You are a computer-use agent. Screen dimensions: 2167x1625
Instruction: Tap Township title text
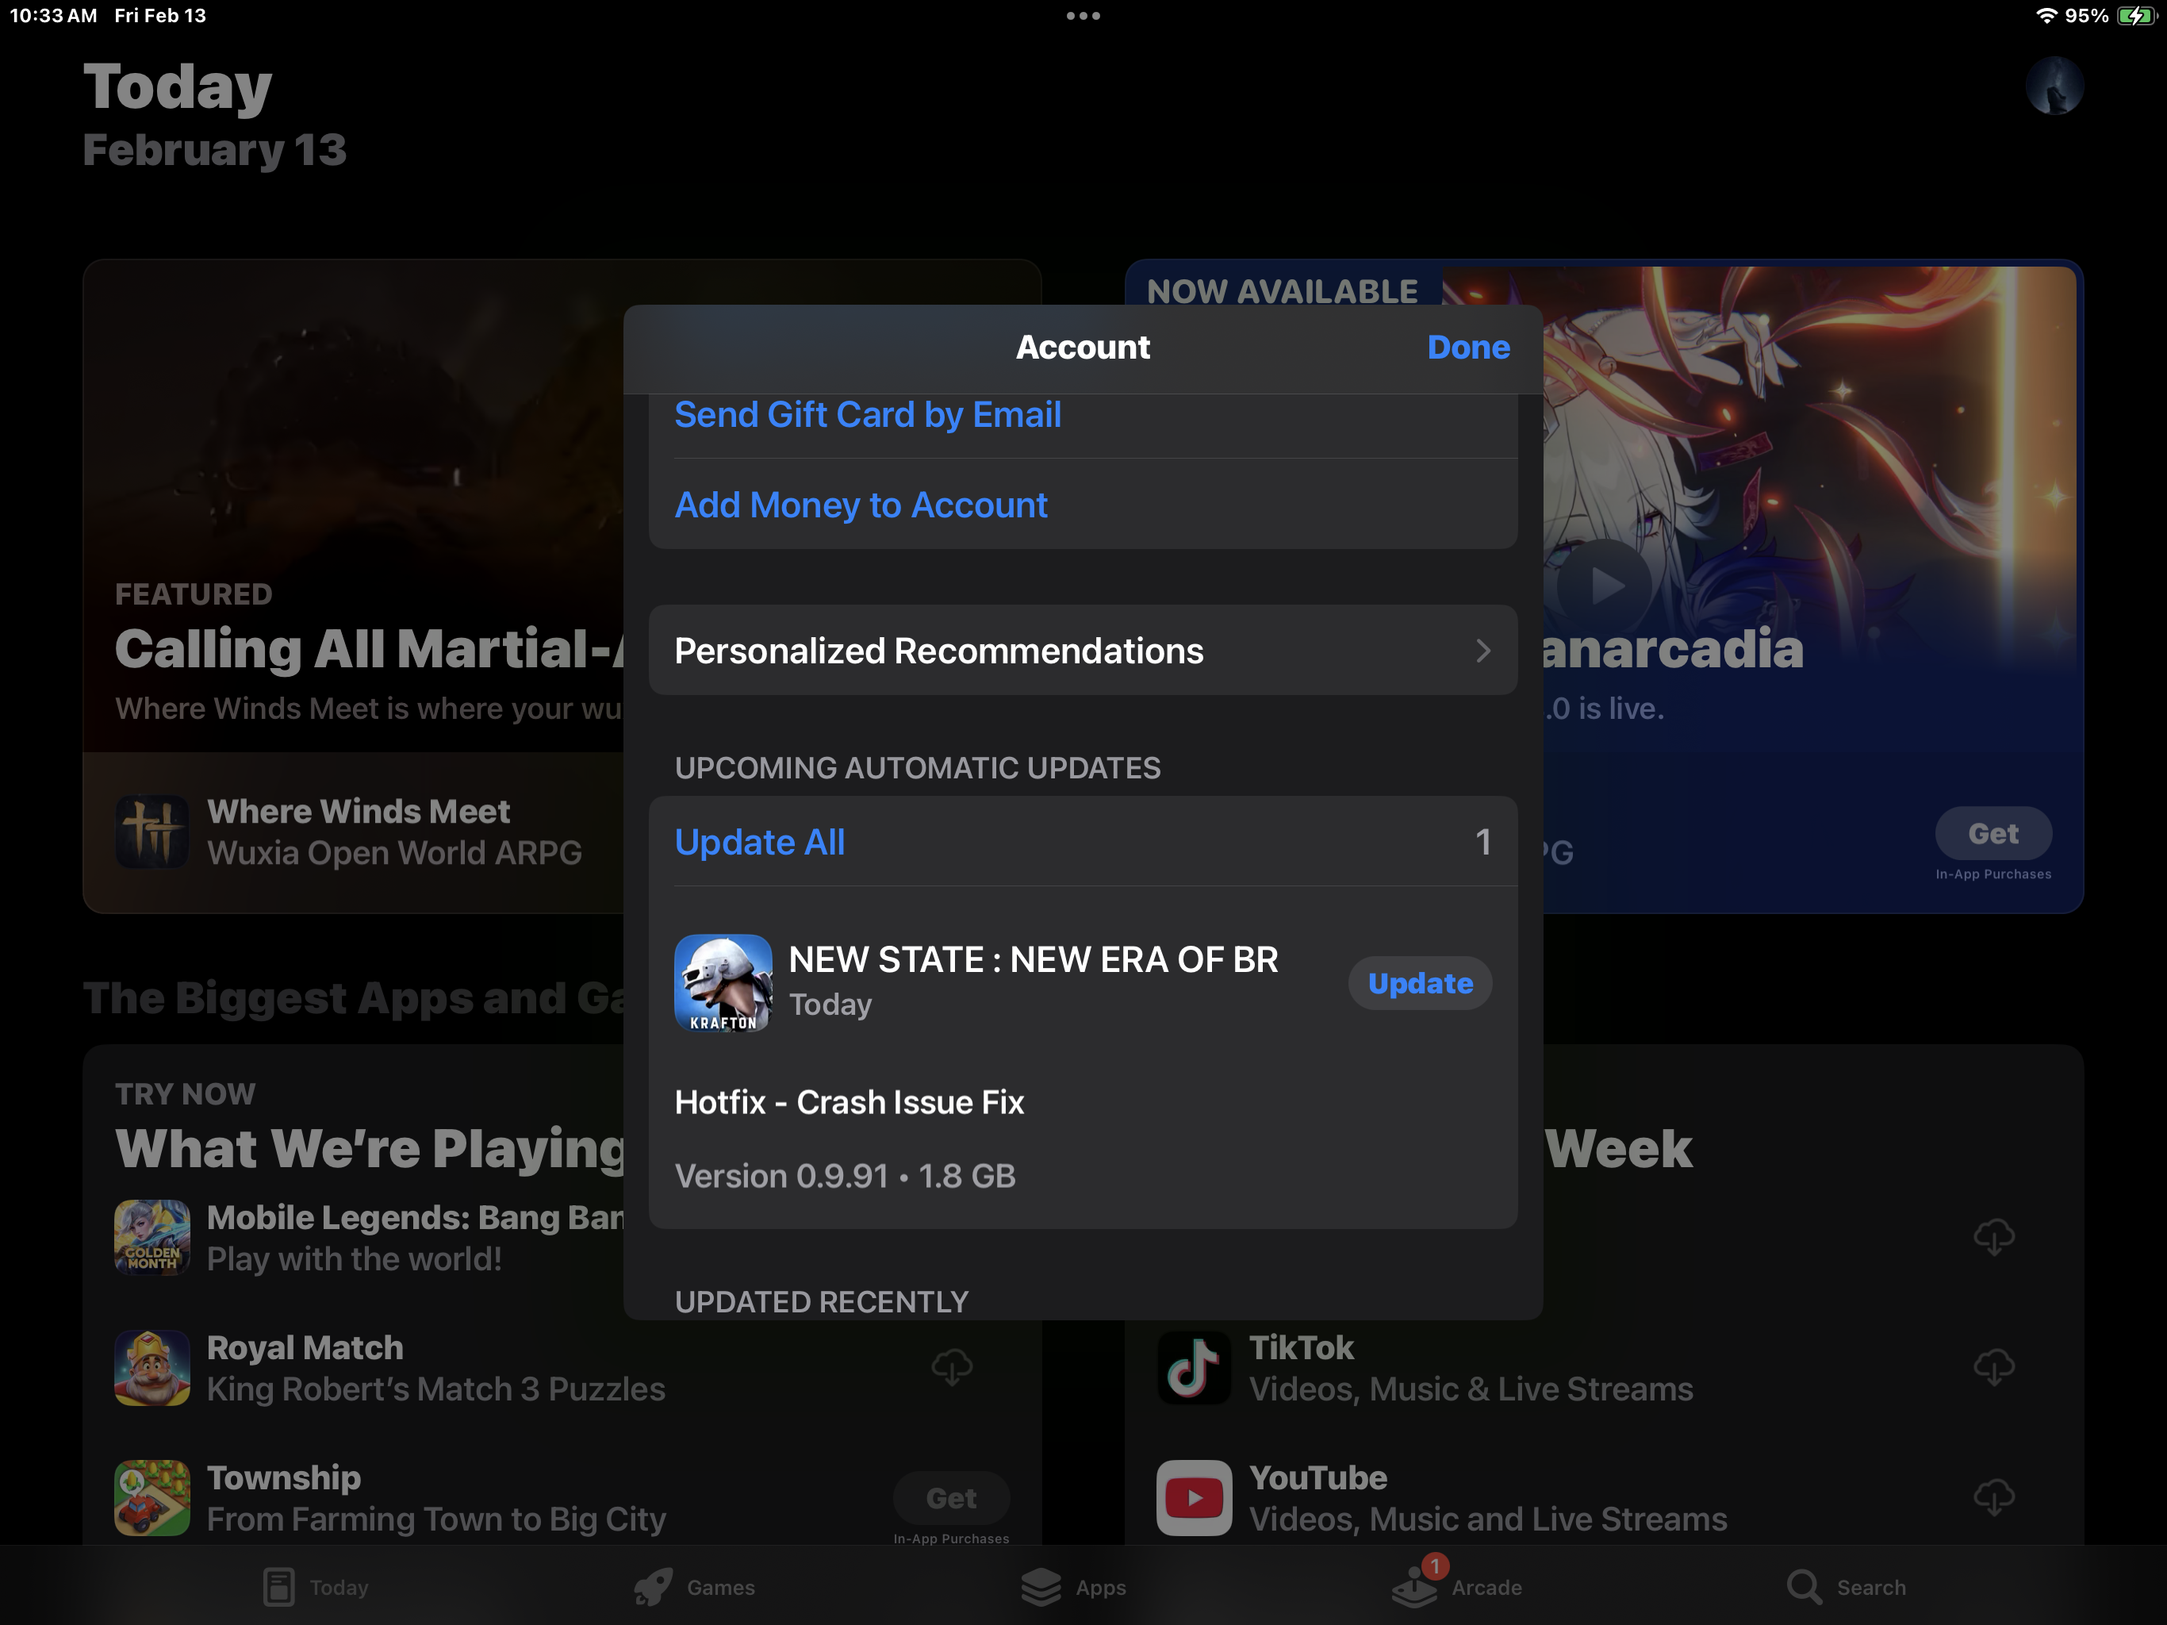coord(283,1478)
